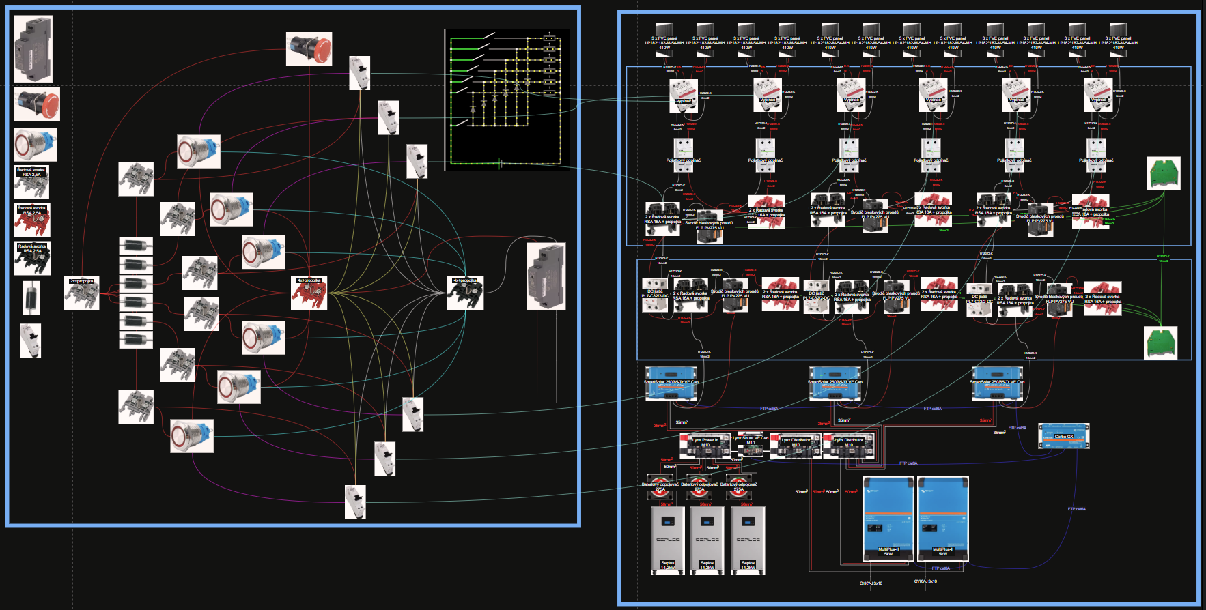Click the emergency stop button in the legend column

pos(37,104)
